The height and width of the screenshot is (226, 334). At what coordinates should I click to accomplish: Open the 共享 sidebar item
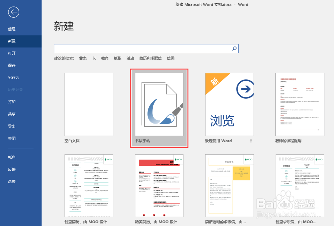click(12, 114)
